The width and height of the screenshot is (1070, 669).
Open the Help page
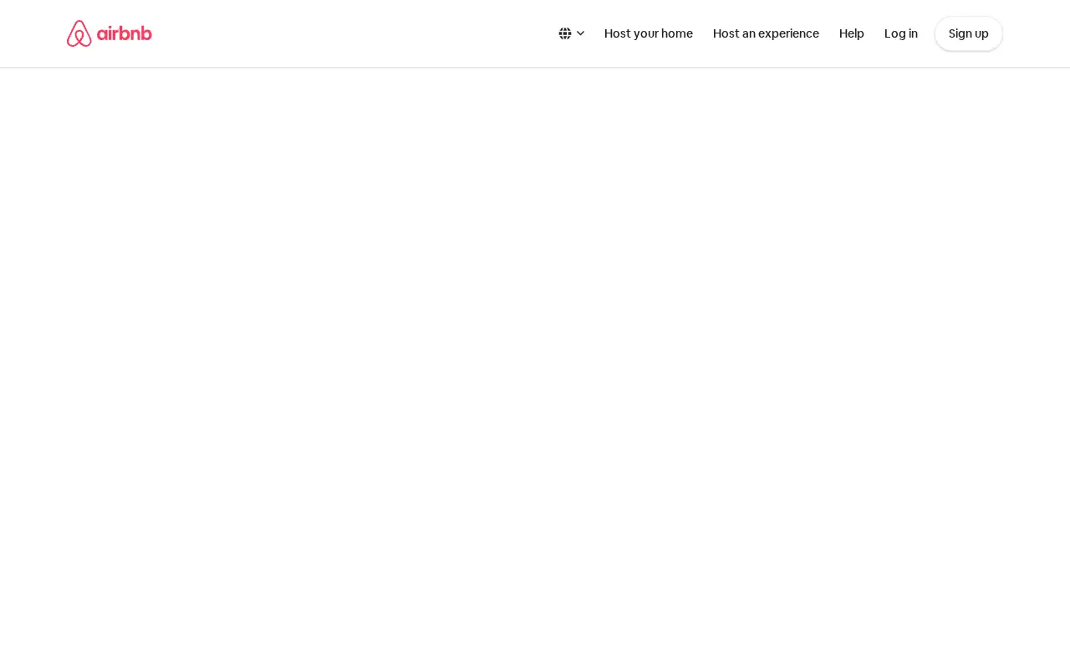click(x=852, y=33)
